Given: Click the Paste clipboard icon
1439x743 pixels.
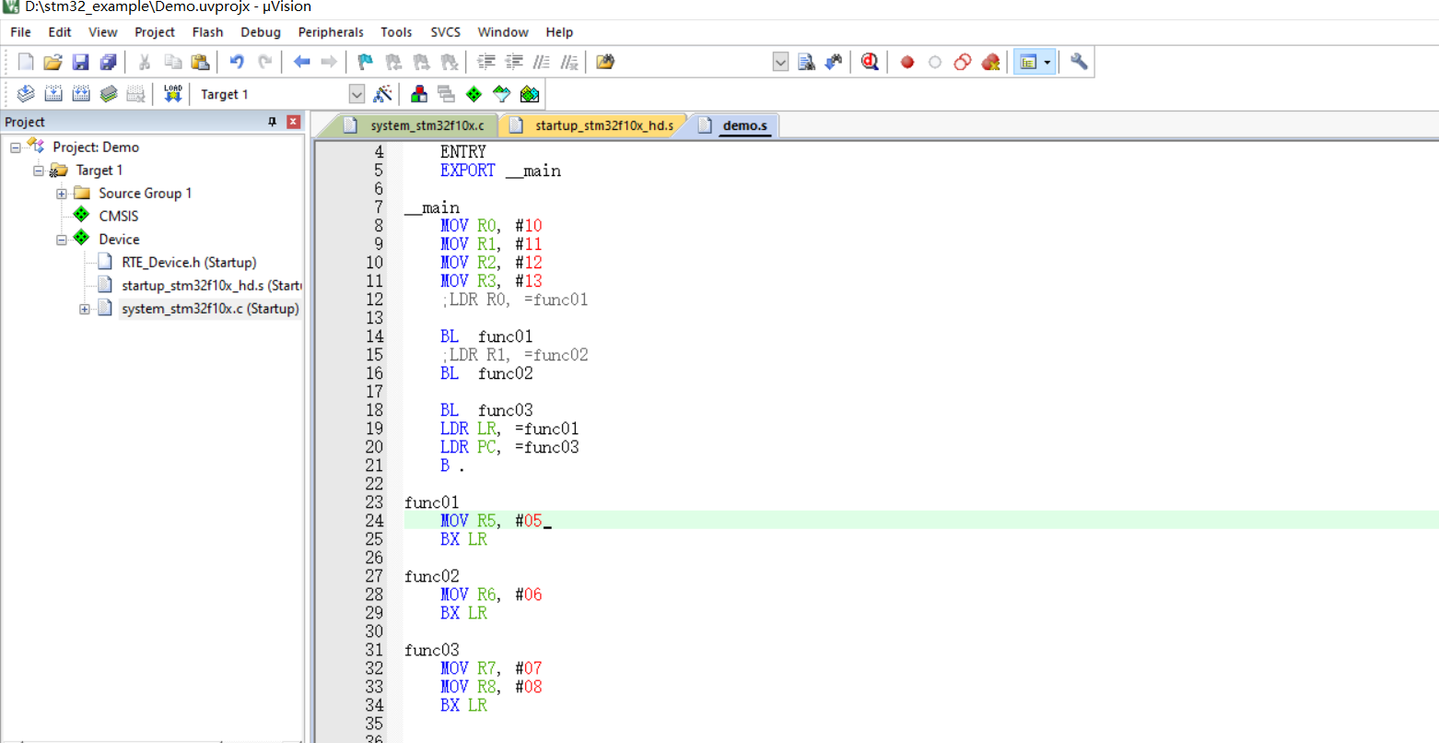Looking at the screenshot, I should point(200,62).
